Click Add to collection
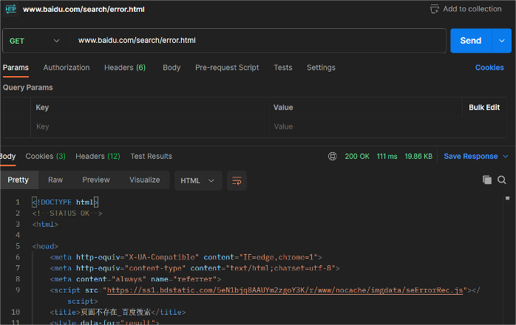 (x=472, y=9)
